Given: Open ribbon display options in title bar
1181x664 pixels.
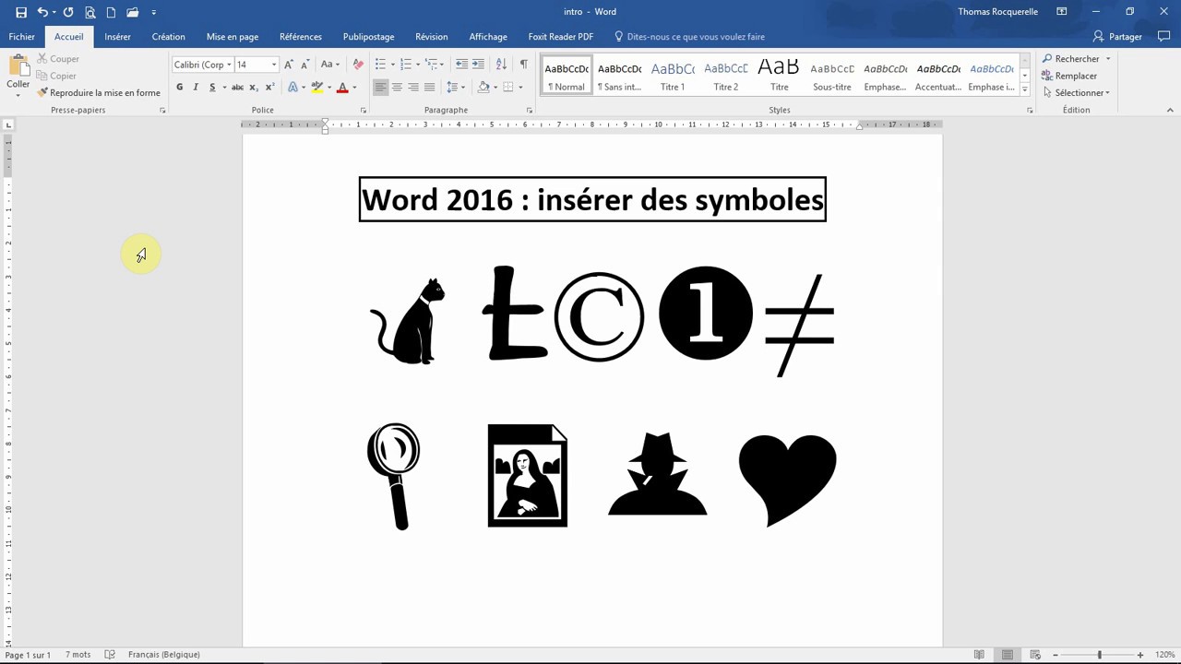Looking at the screenshot, I should coord(1062,12).
